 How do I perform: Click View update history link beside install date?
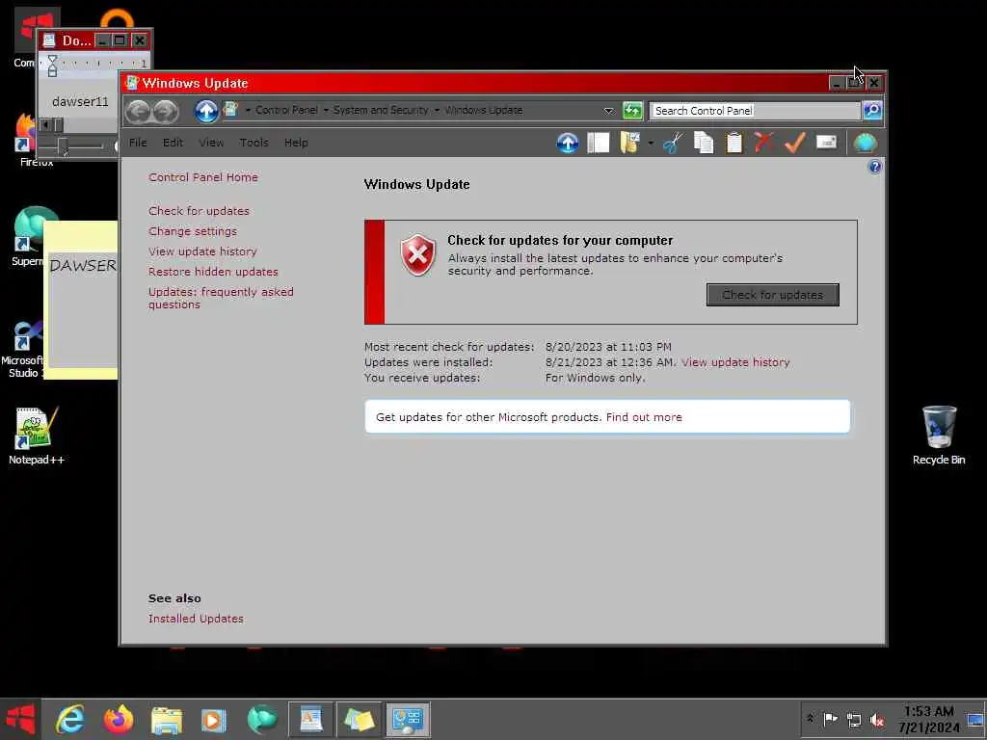tap(735, 362)
